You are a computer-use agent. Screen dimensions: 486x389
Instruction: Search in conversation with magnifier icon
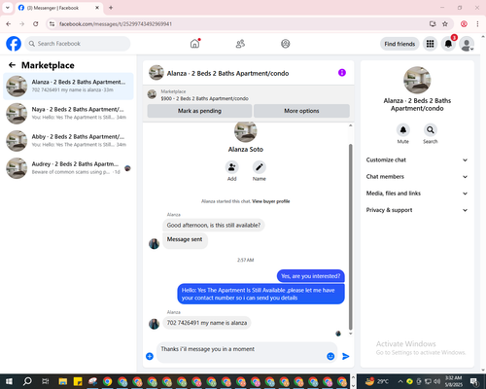[431, 130]
